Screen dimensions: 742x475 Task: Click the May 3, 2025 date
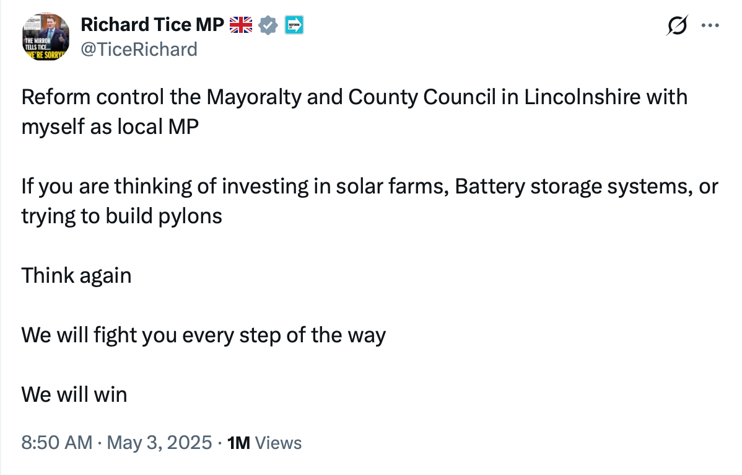pos(160,443)
